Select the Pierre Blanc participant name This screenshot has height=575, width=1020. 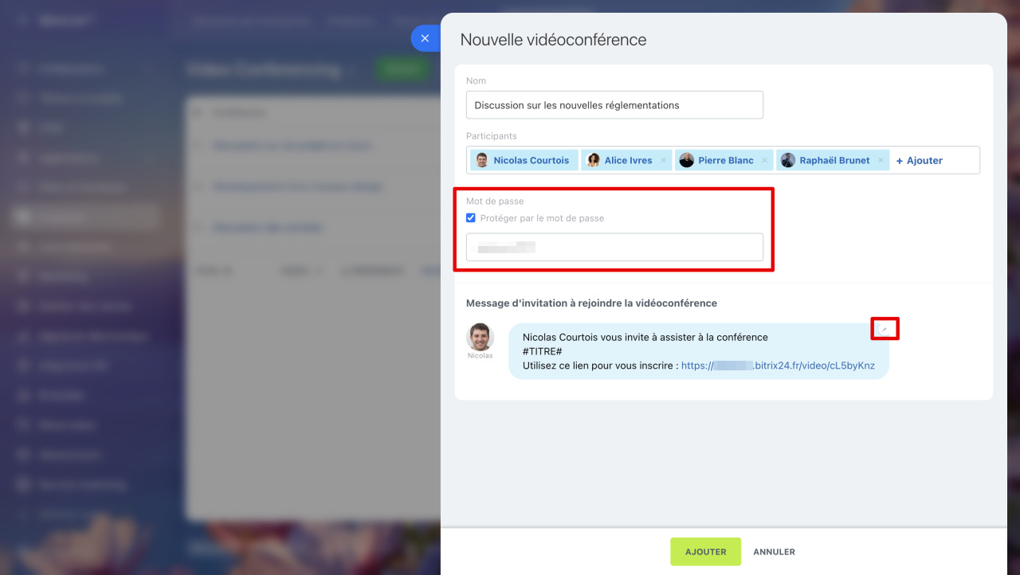pyautogui.click(x=726, y=160)
